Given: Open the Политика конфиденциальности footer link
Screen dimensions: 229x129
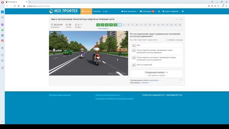Looking at the screenshot, I should pos(108,95).
